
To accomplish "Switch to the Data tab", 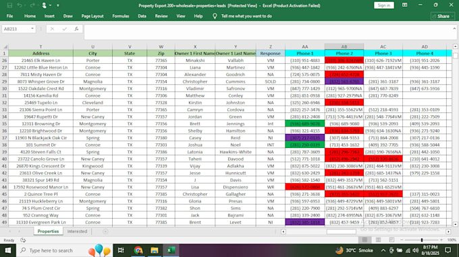I will [x=142, y=16].
